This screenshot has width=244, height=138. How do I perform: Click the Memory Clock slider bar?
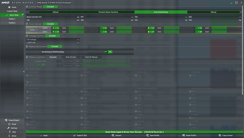coord(106,61)
